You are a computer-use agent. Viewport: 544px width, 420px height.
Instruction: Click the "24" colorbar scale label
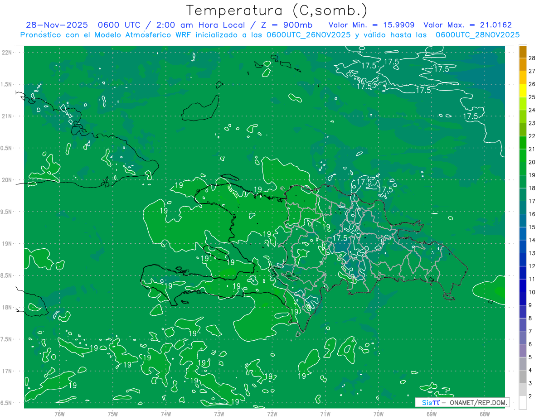[532, 110]
